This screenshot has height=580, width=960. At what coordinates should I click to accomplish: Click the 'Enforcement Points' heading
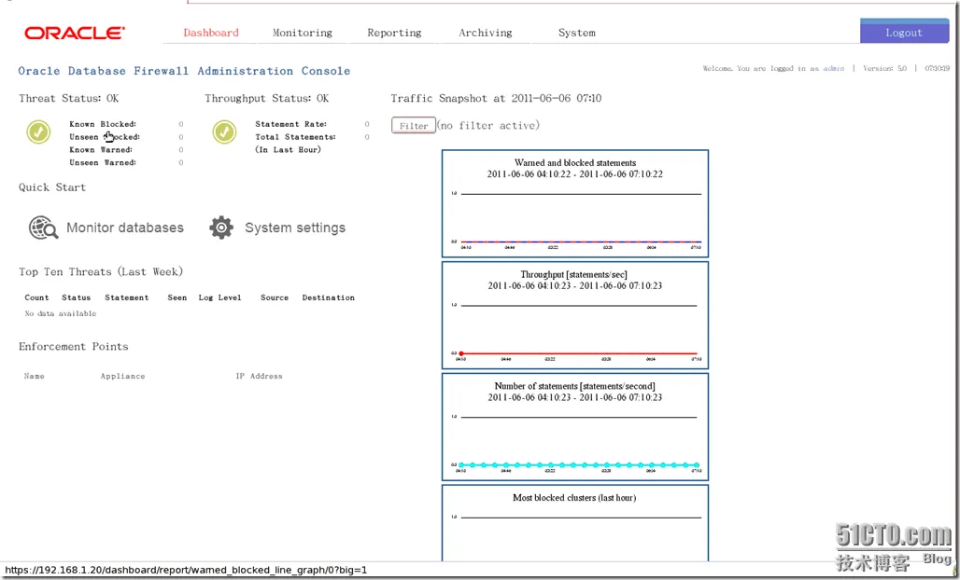[74, 347]
